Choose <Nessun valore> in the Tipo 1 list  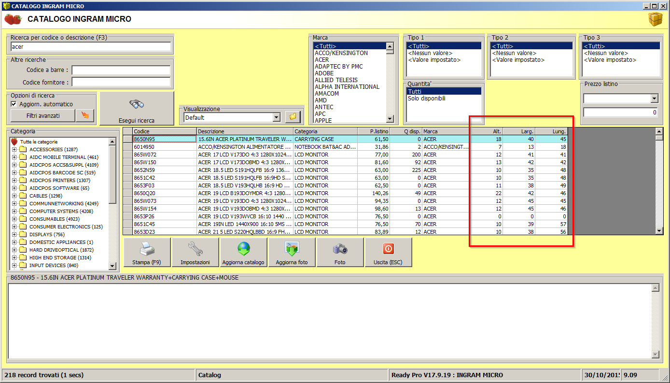pos(444,53)
